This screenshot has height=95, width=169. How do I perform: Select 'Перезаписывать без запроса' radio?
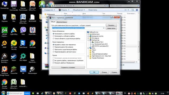(x=53, y=47)
